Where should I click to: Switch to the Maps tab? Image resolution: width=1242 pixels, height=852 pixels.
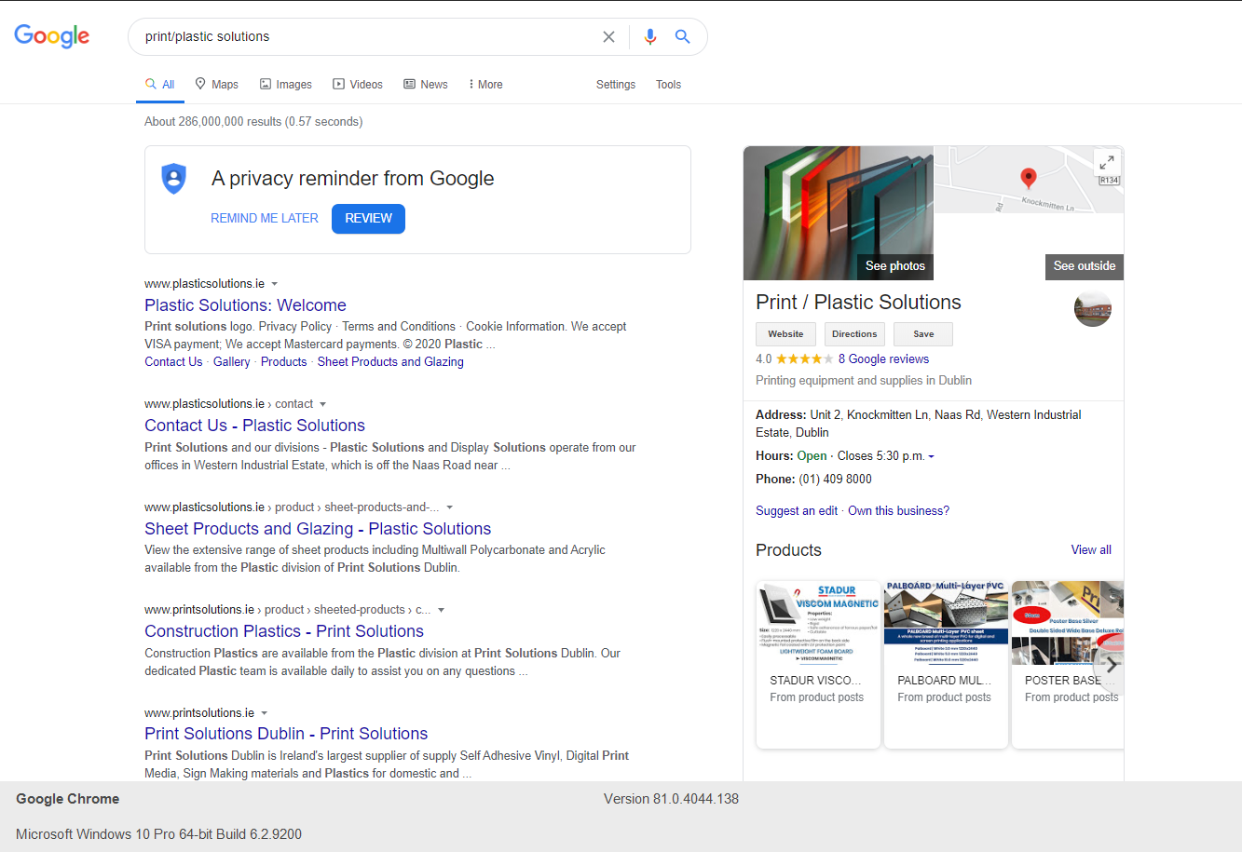[216, 84]
